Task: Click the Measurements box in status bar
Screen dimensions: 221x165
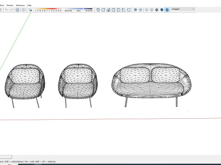Action: point(6,157)
